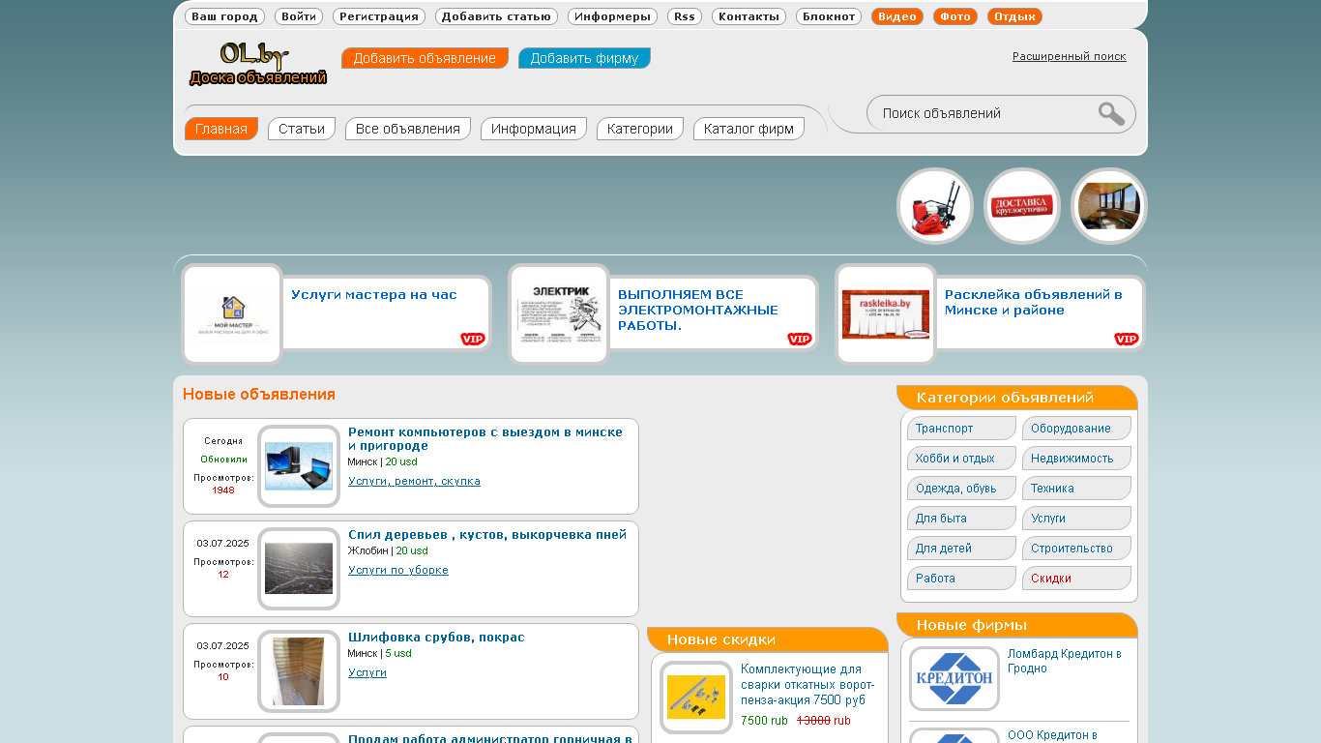This screenshot has width=1321, height=743.
Task: Choose Ваш город in top bar
Action: point(224,16)
